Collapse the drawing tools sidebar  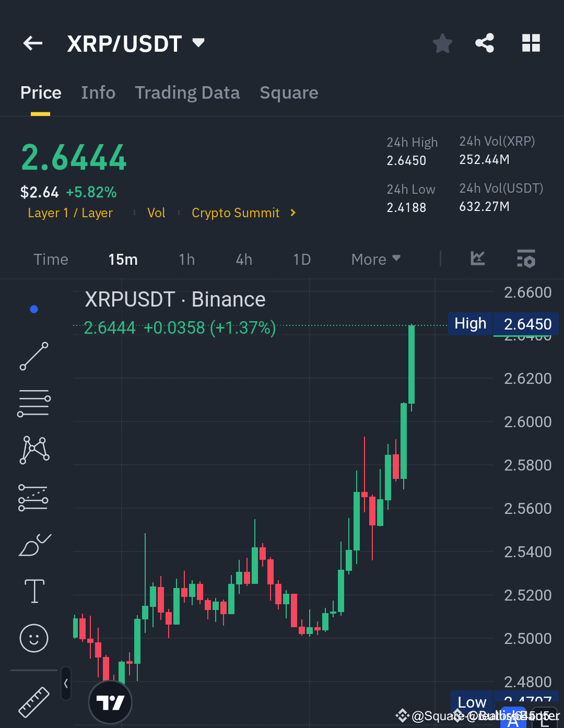66,683
